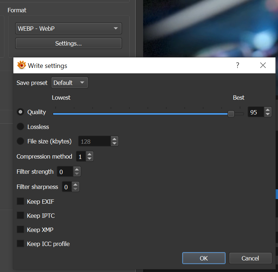Screen dimensions: 278x272
Task: Click the Filter sharpness value field
Action: [67, 187]
